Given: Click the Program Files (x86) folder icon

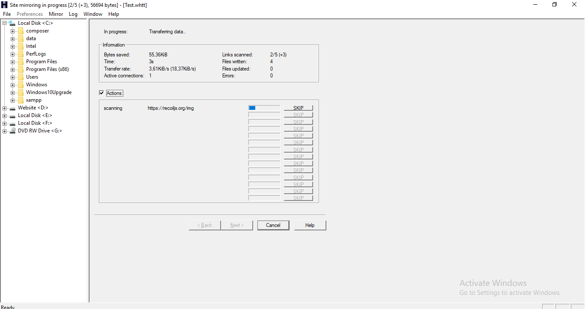Looking at the screenshot, I should [21, 69].
